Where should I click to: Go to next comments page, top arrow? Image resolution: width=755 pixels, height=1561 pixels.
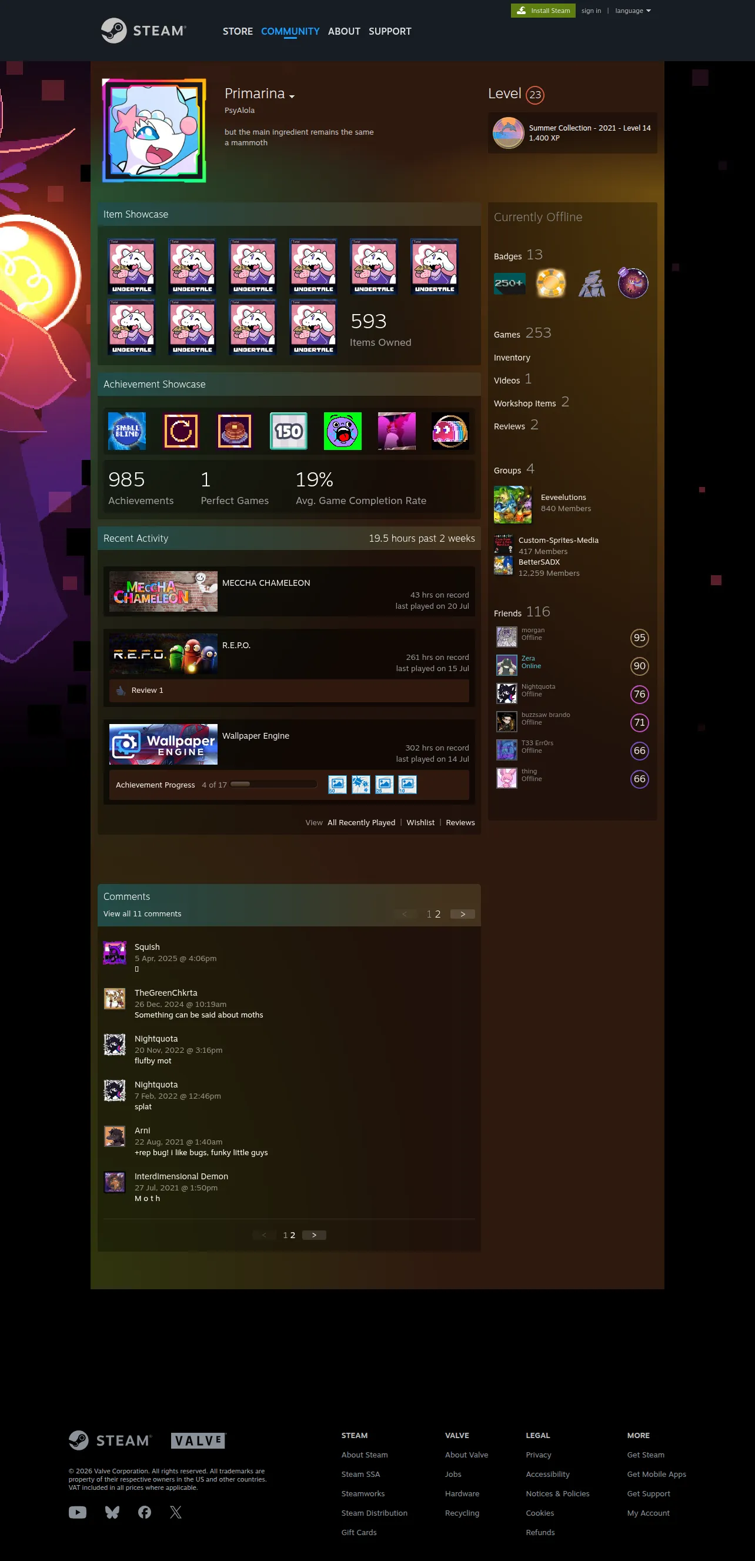[462, 914]
